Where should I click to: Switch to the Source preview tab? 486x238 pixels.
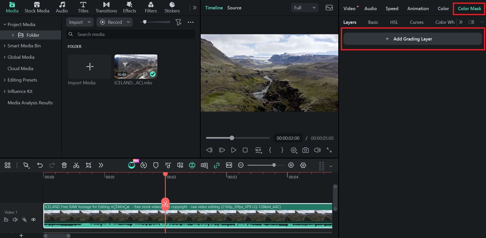234,8
